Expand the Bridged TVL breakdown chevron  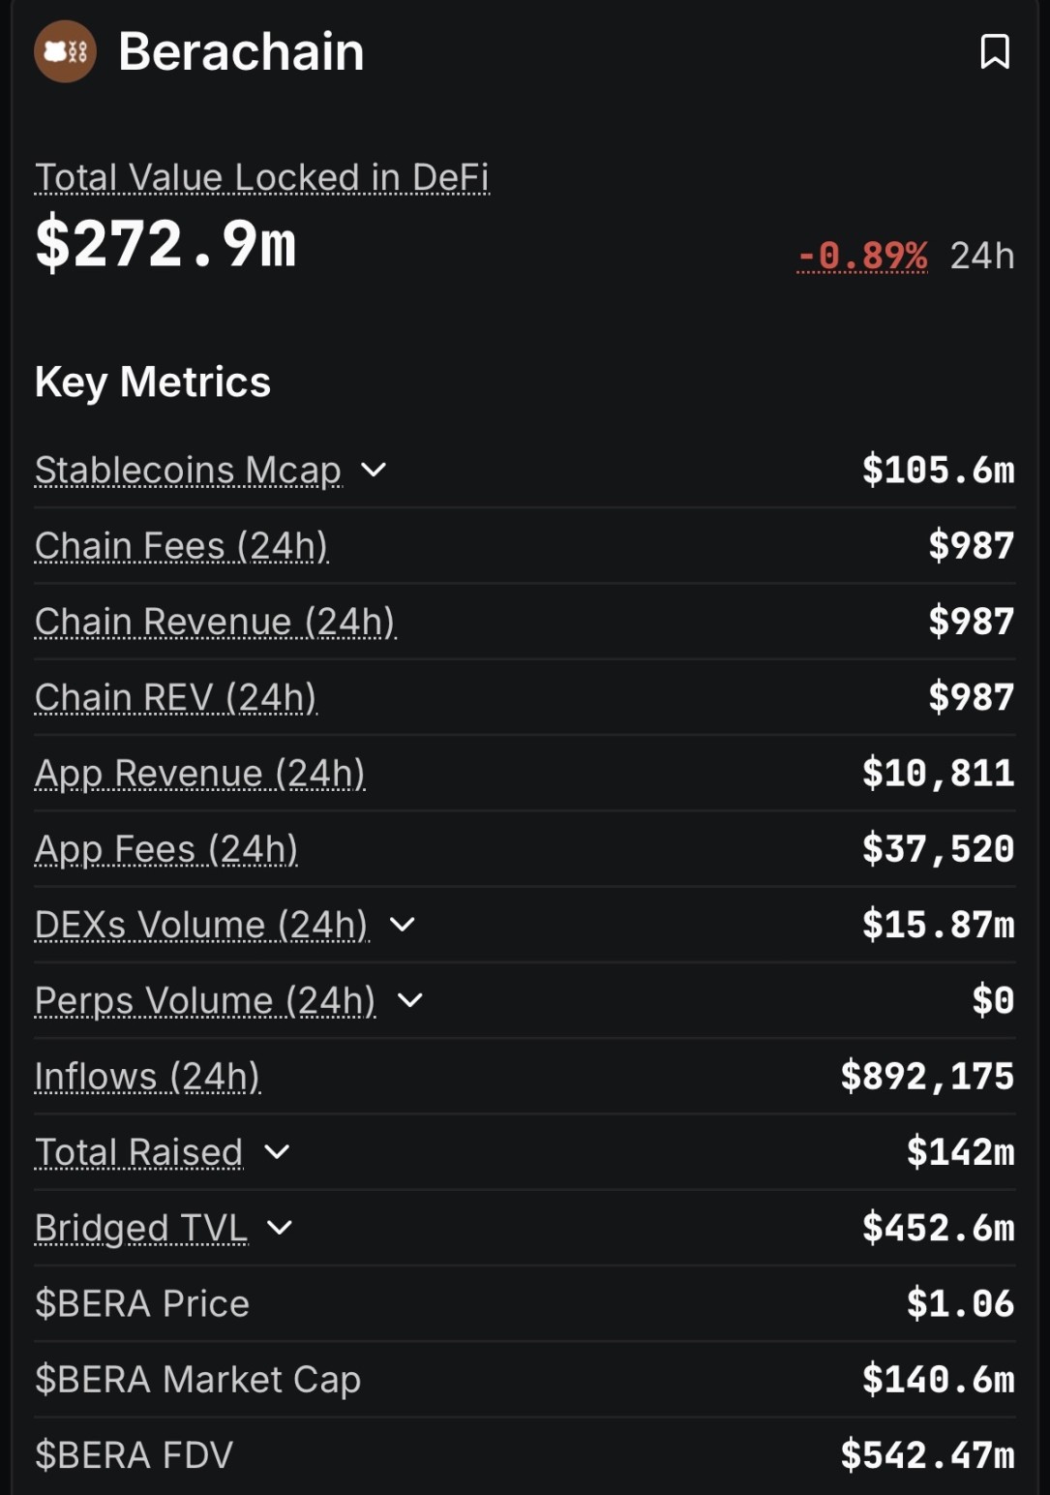coord(280,1228)
